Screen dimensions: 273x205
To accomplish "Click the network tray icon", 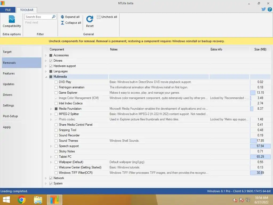I will [x=248, y=200].
